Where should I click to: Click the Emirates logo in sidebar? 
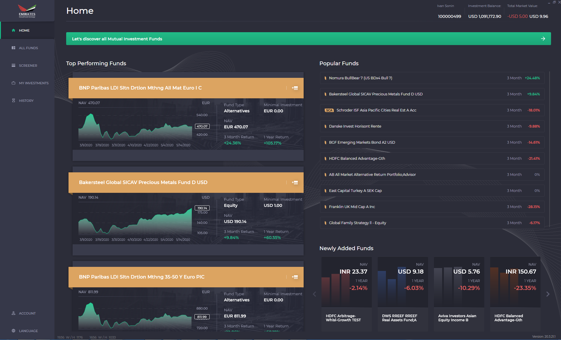point(27,11)
